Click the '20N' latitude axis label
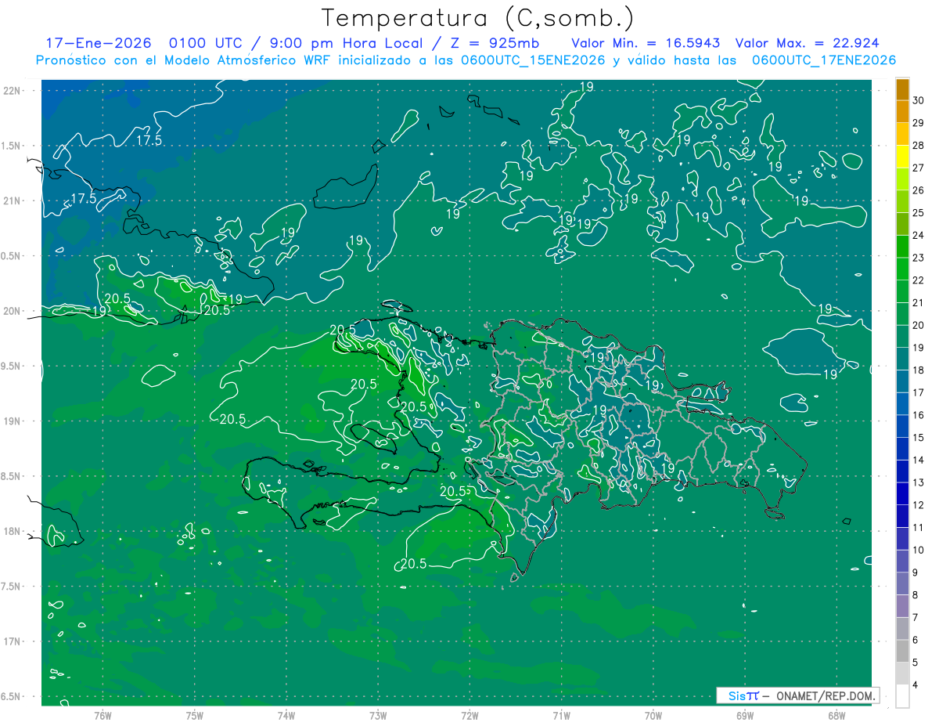Viewport: 939px width, 726px height. 12,311
